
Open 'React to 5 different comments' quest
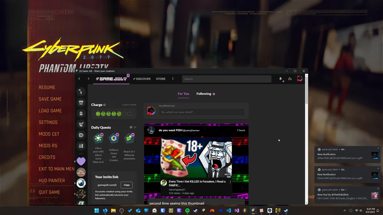[129, 147]
